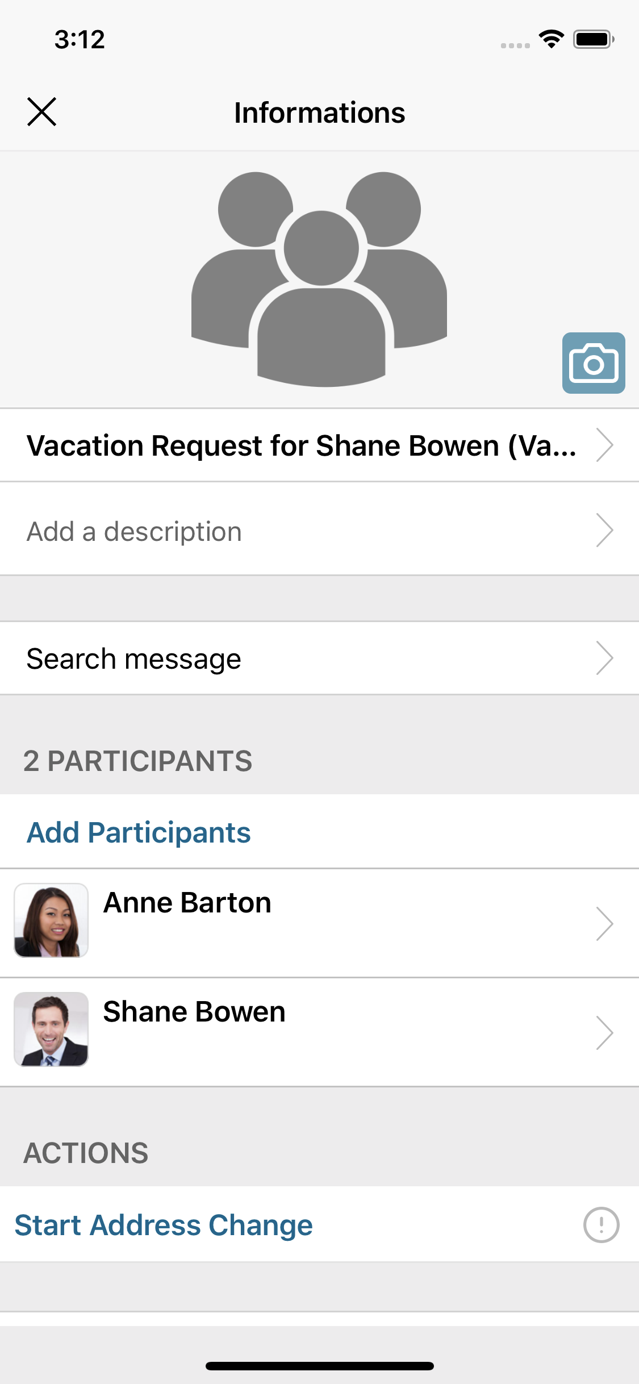Tap info icon beside Start Address Change

(601, 1225)
